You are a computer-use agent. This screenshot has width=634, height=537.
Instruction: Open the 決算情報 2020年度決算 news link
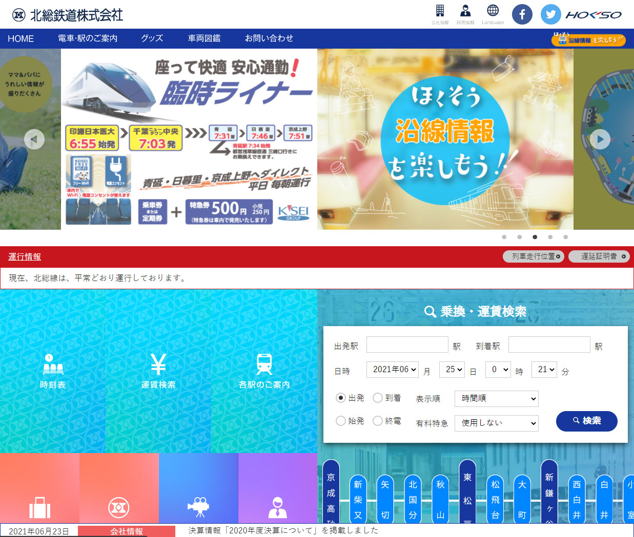[x=283, y=530]
